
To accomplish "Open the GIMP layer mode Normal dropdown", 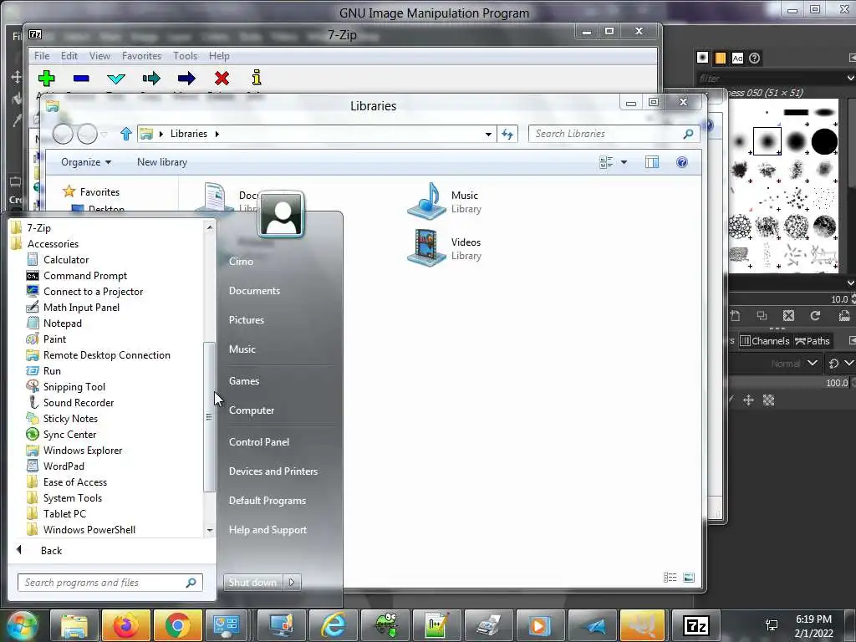I will (794, 364).
